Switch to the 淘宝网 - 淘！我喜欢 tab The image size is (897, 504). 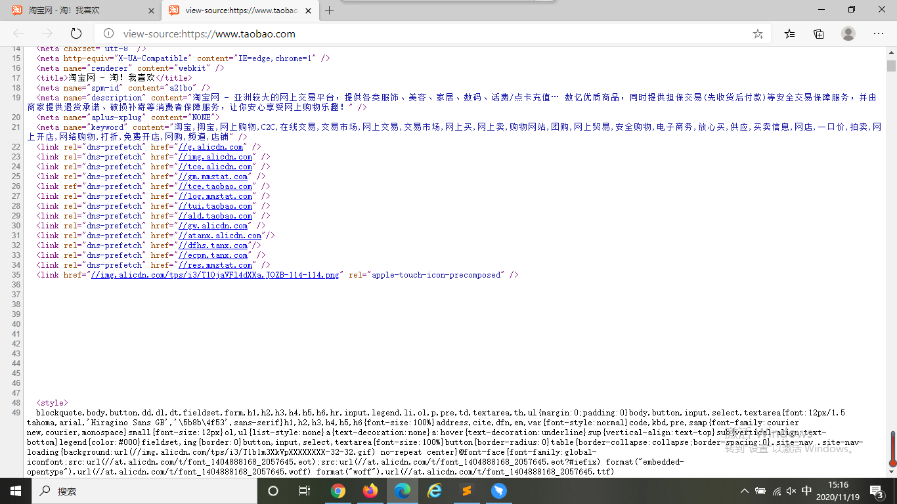coord(83,10)
